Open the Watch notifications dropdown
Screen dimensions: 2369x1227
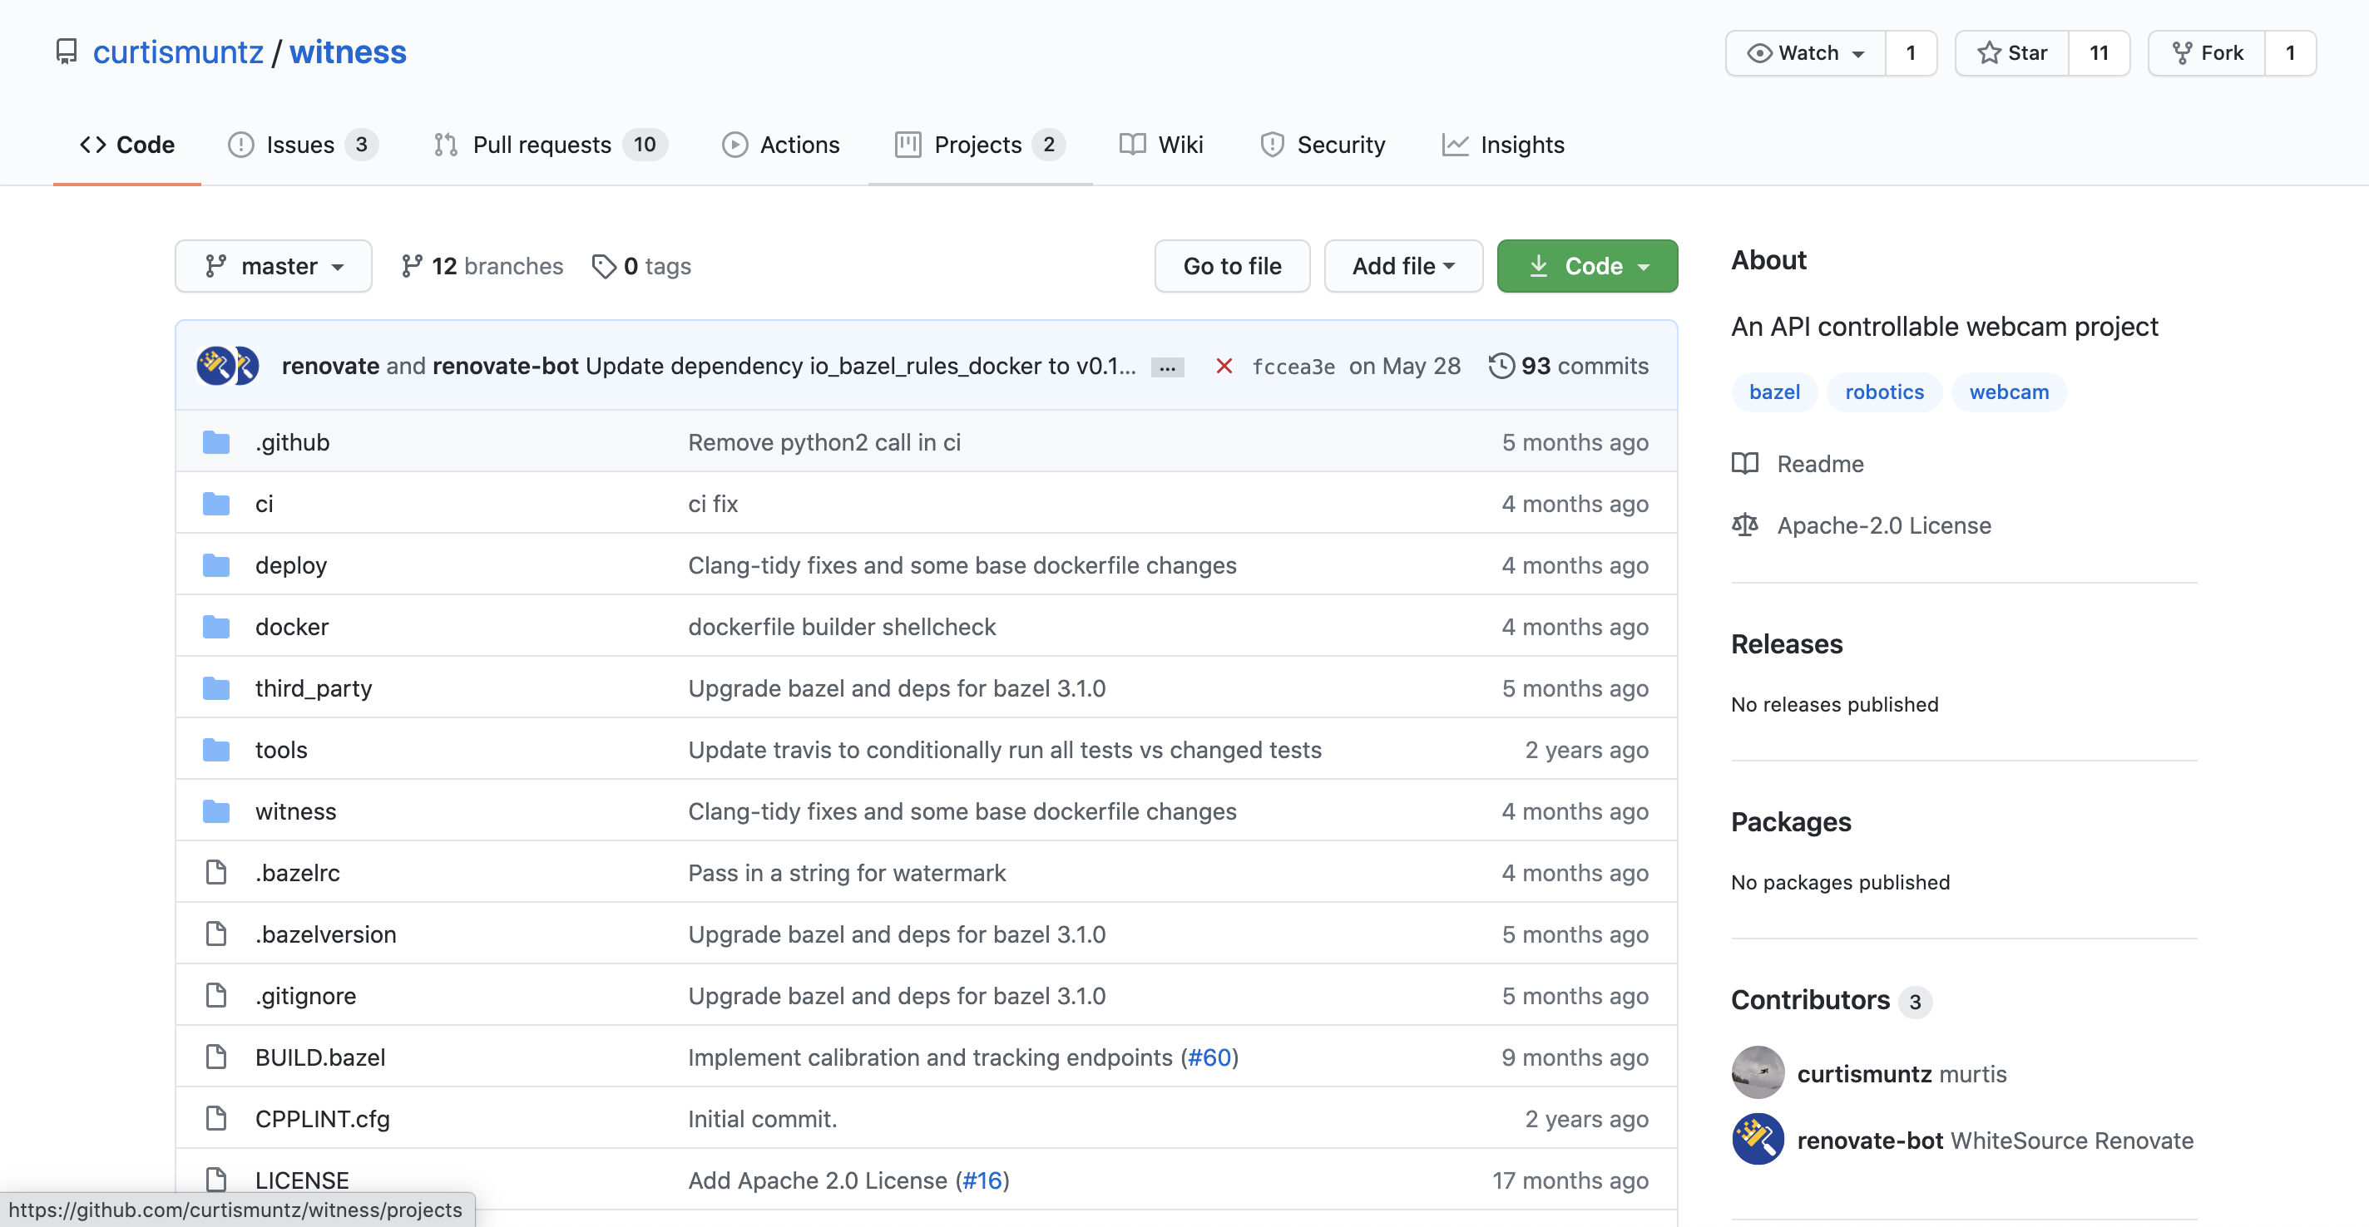(1805, 53)
